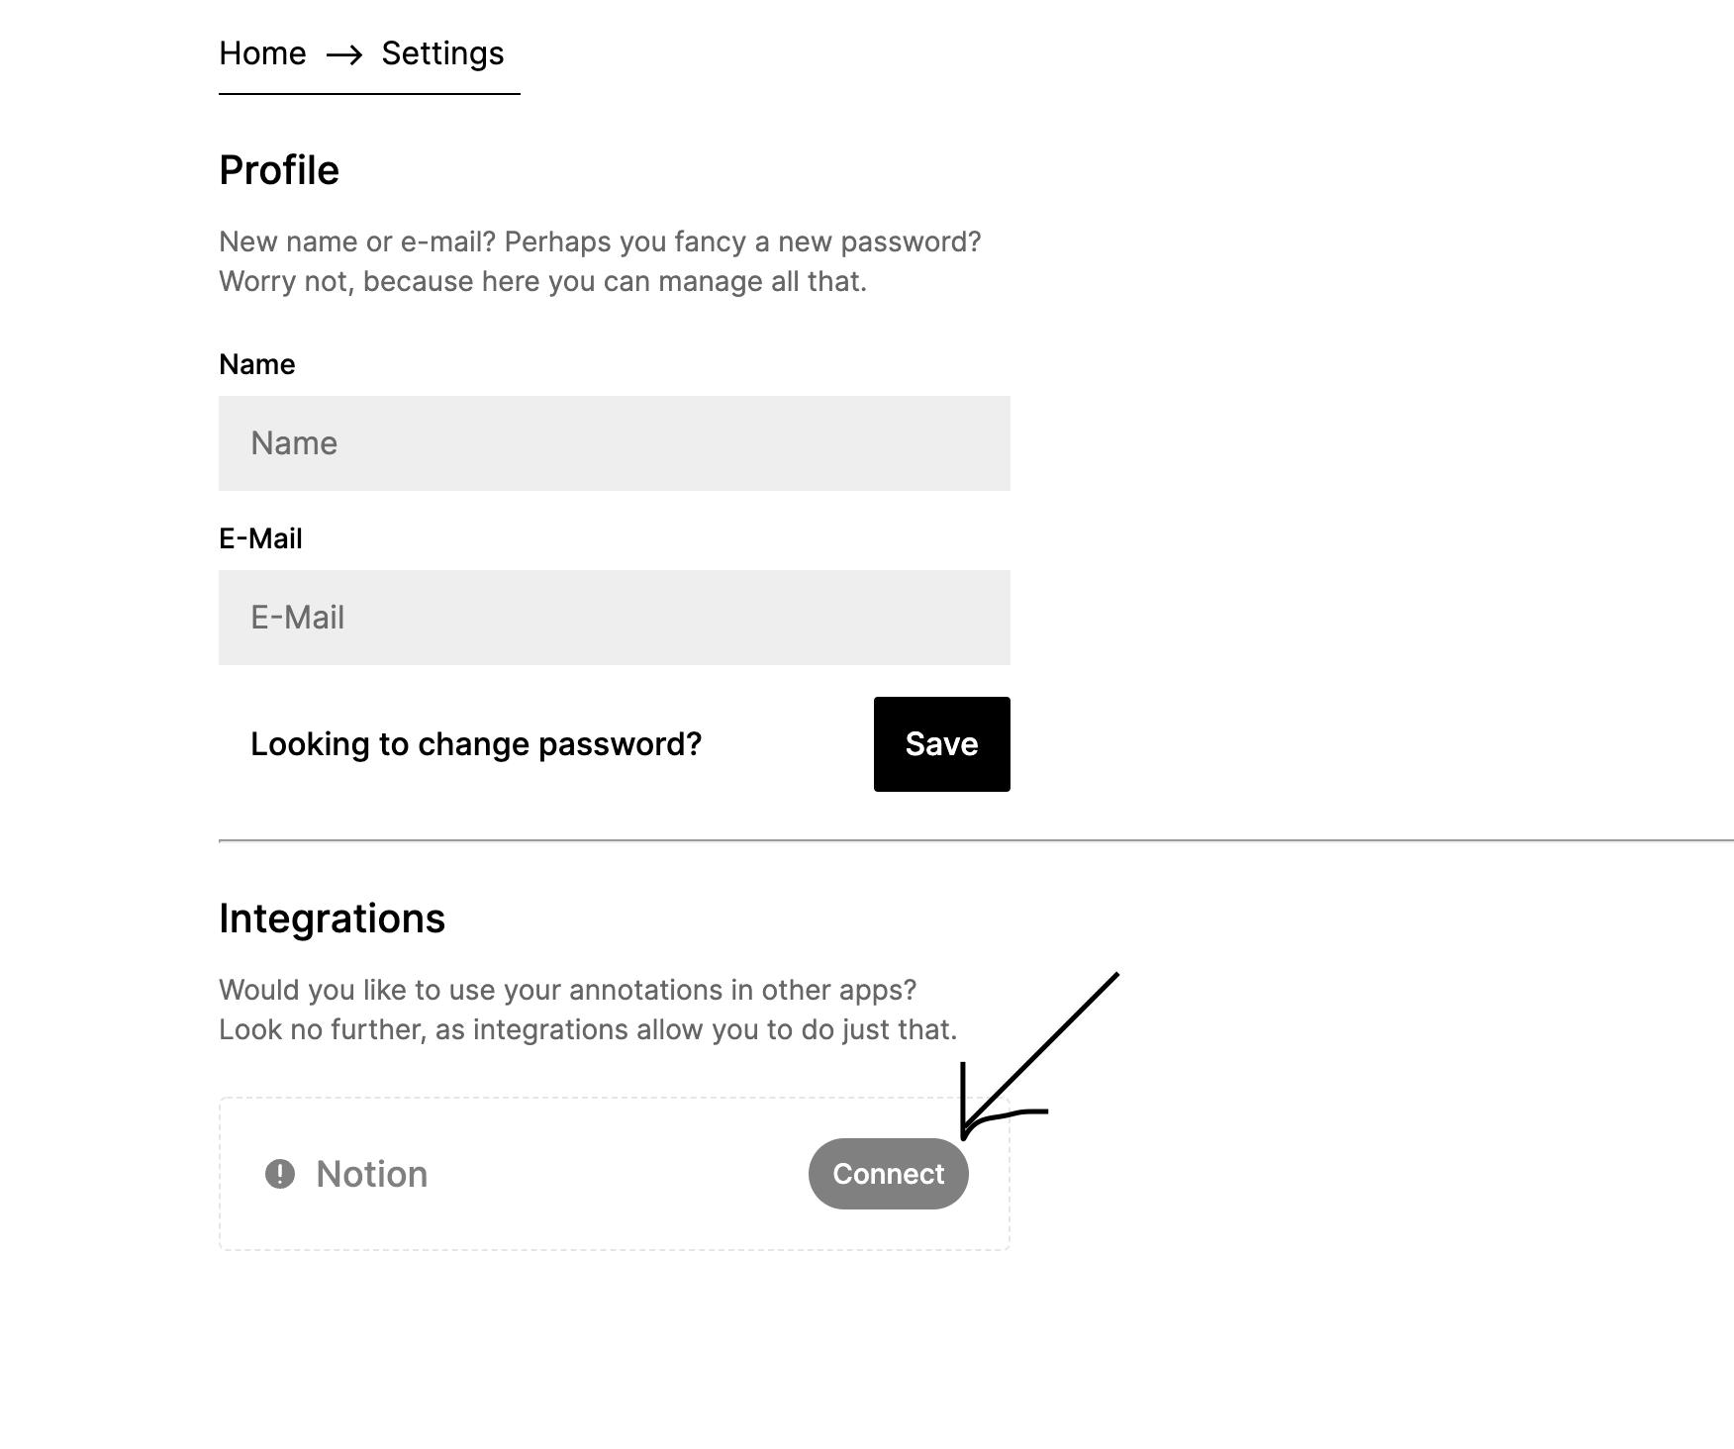This screenshot has width=1734, height=1449.
Task: Click the Notion exclamation warning icon
Action: [280, 1174]
